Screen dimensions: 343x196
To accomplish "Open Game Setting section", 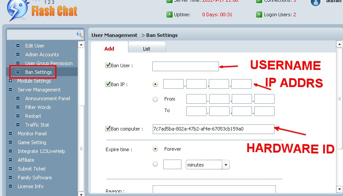I will tap(32, 142).
